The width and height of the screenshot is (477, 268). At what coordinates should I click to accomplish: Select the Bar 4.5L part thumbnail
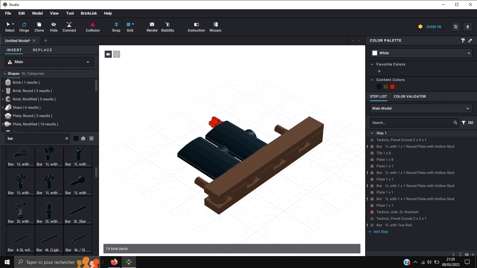21,239
